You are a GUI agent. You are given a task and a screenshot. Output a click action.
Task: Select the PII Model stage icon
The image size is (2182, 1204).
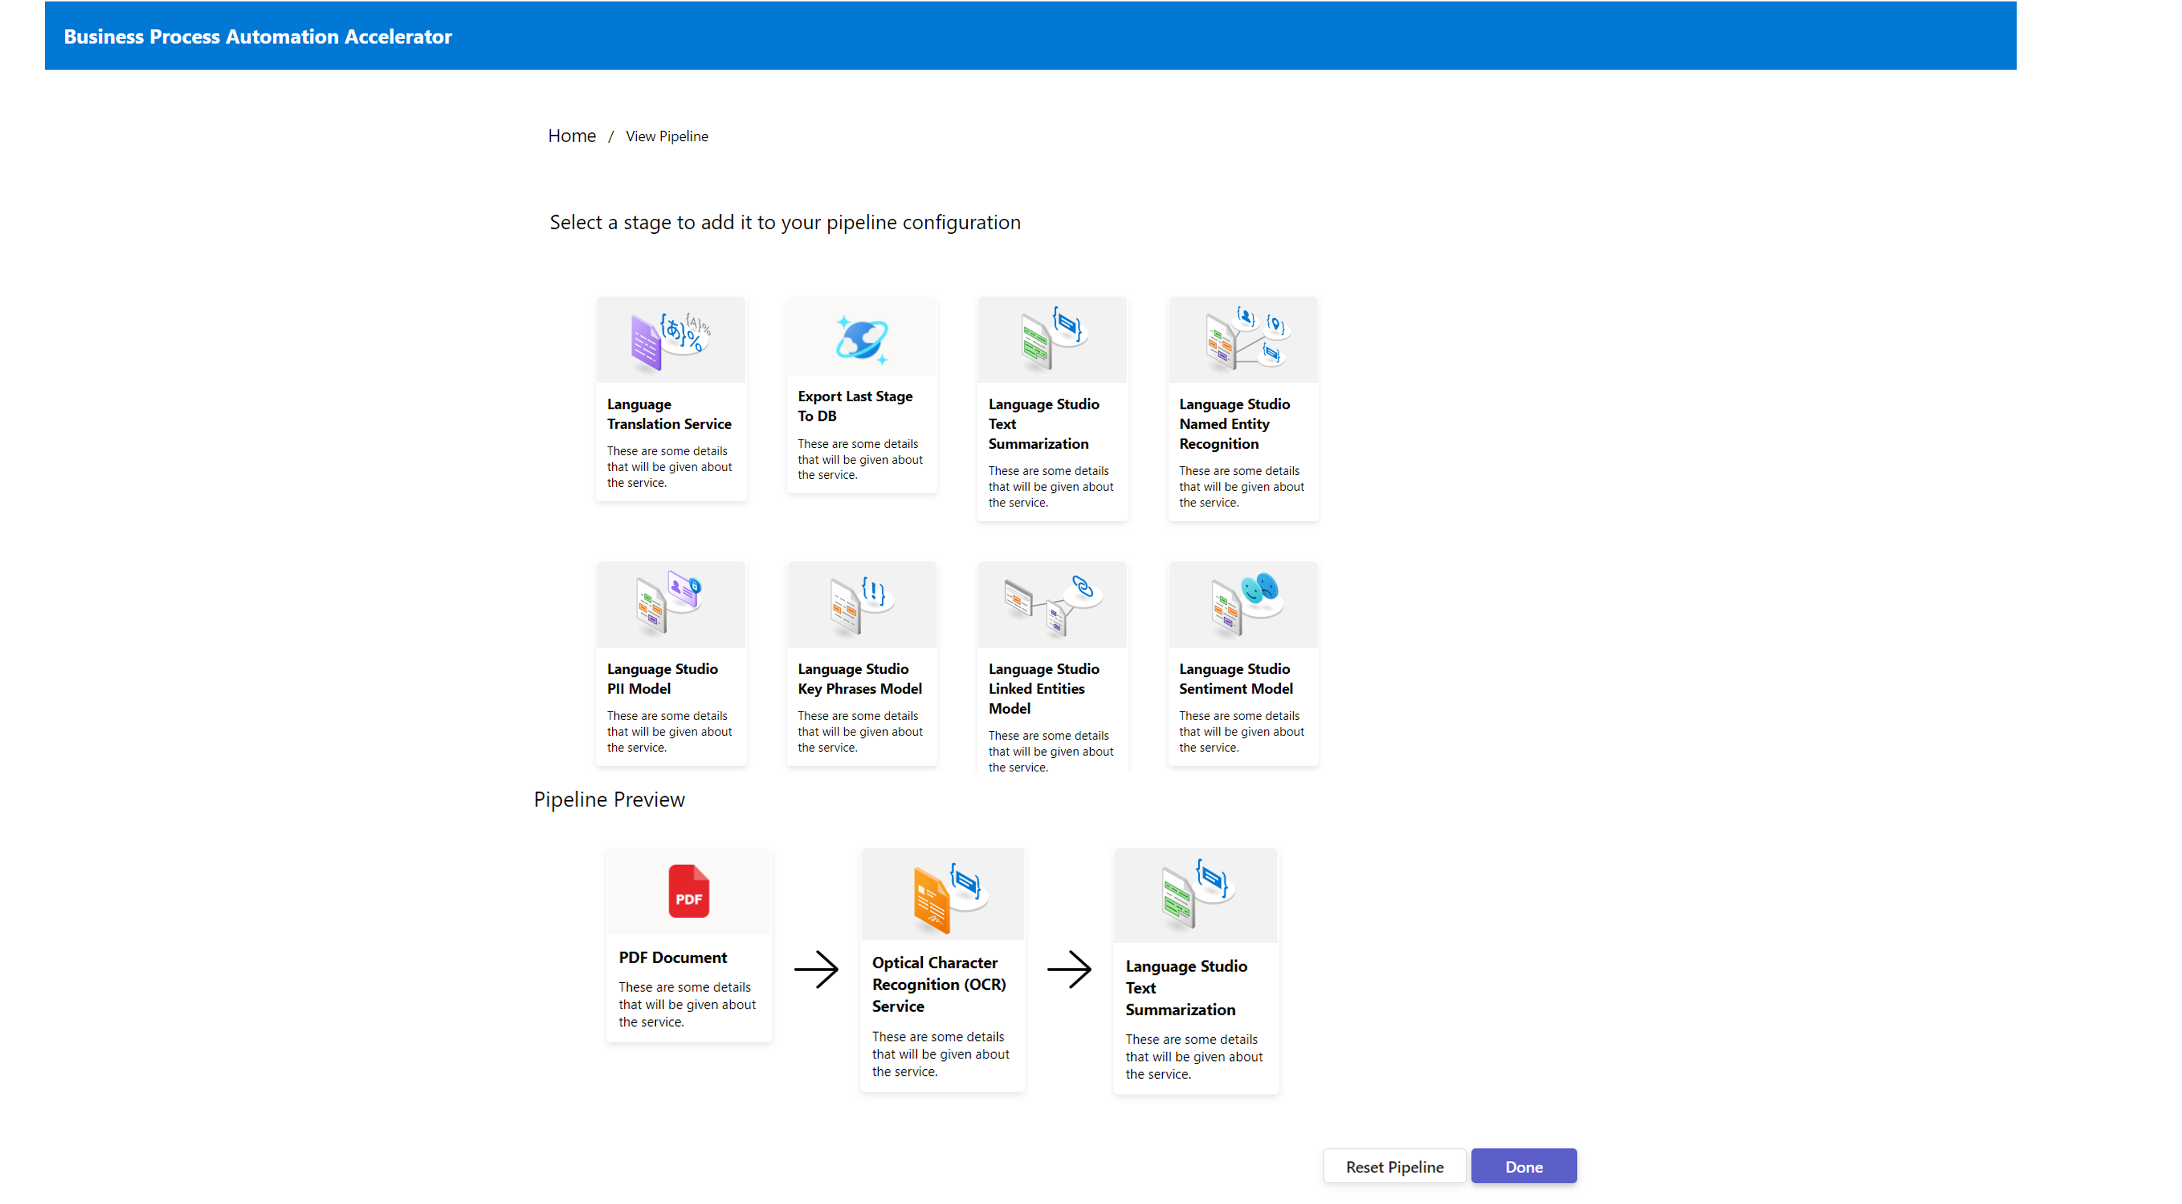click(669, 604)
